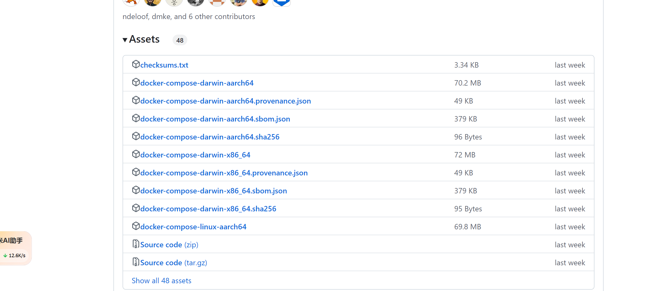Viewport: 663px width, 291px height.
Task: Download checksums.txt file
Action: click(164, 65)
